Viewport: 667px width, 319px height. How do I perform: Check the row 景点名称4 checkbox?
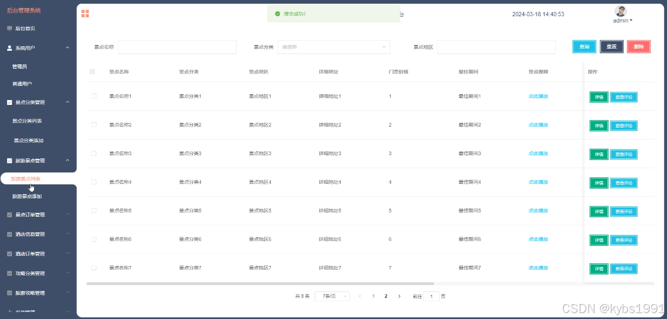click(x=94, y=182)
